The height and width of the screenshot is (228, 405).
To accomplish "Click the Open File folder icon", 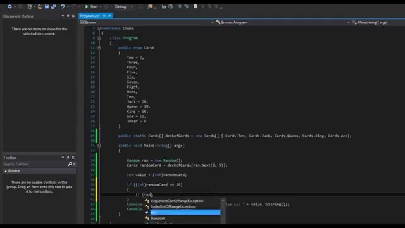I will tap(40, 6).
